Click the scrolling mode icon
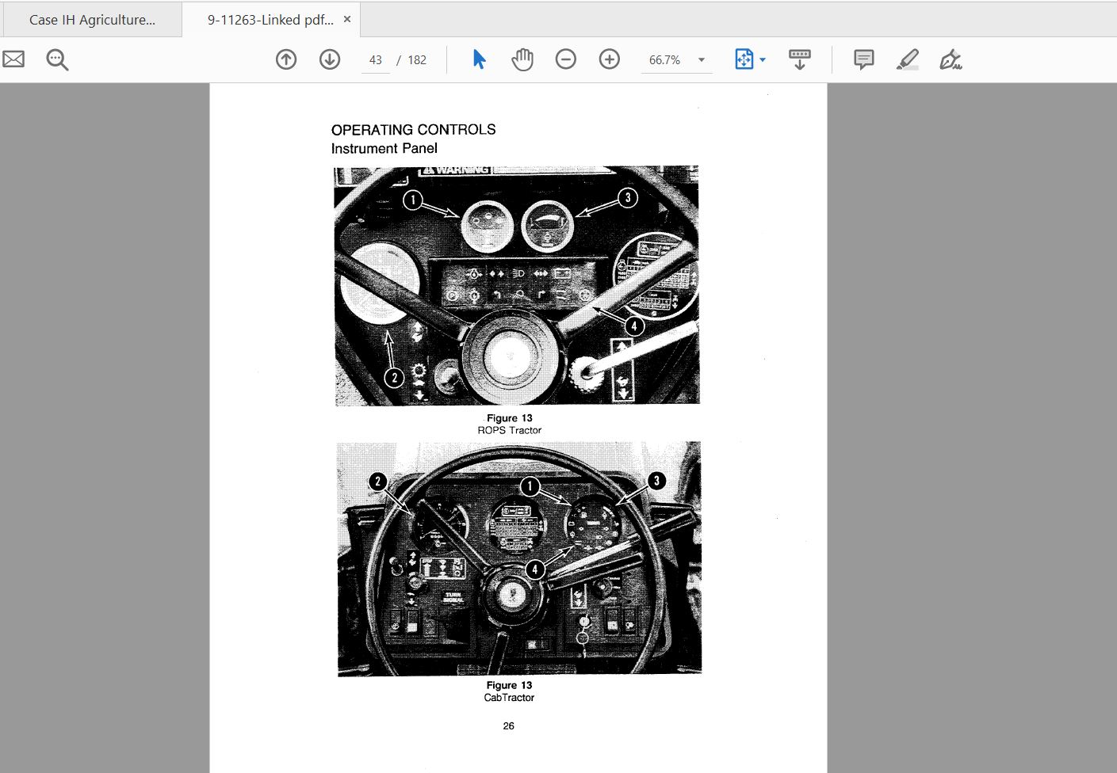The height and width of the screenshot is (773, 1117). point(800,59)
